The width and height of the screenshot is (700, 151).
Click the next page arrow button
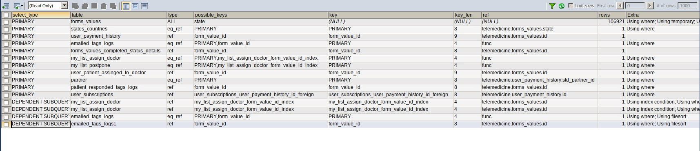pos(650,6)
